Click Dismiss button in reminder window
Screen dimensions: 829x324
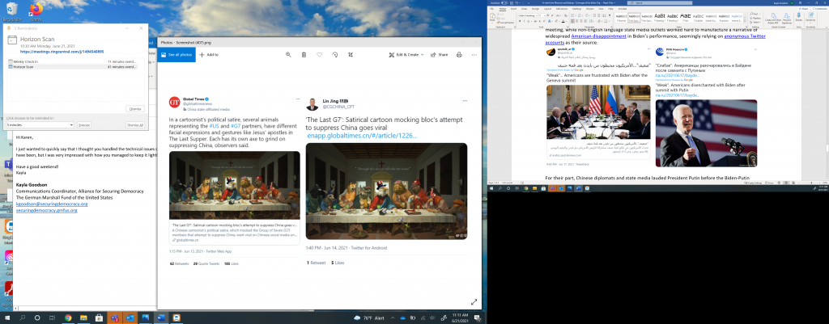pyautogui.click(x=135, y=109)
